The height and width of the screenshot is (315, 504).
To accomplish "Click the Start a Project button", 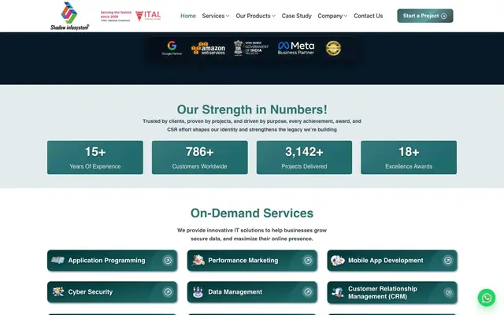I will pyautogui.click(x=425, y=16).
